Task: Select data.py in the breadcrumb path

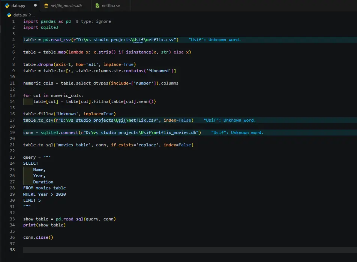Action: tap(20, 15)
